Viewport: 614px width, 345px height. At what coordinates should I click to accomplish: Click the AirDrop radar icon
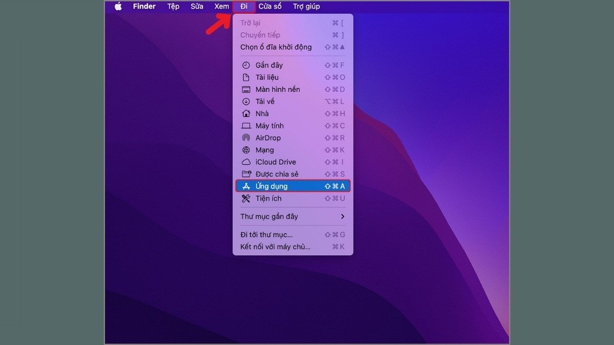coord(246,137)
